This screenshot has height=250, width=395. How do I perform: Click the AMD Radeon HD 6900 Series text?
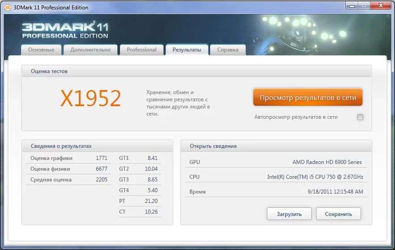[x=327, y=162]
